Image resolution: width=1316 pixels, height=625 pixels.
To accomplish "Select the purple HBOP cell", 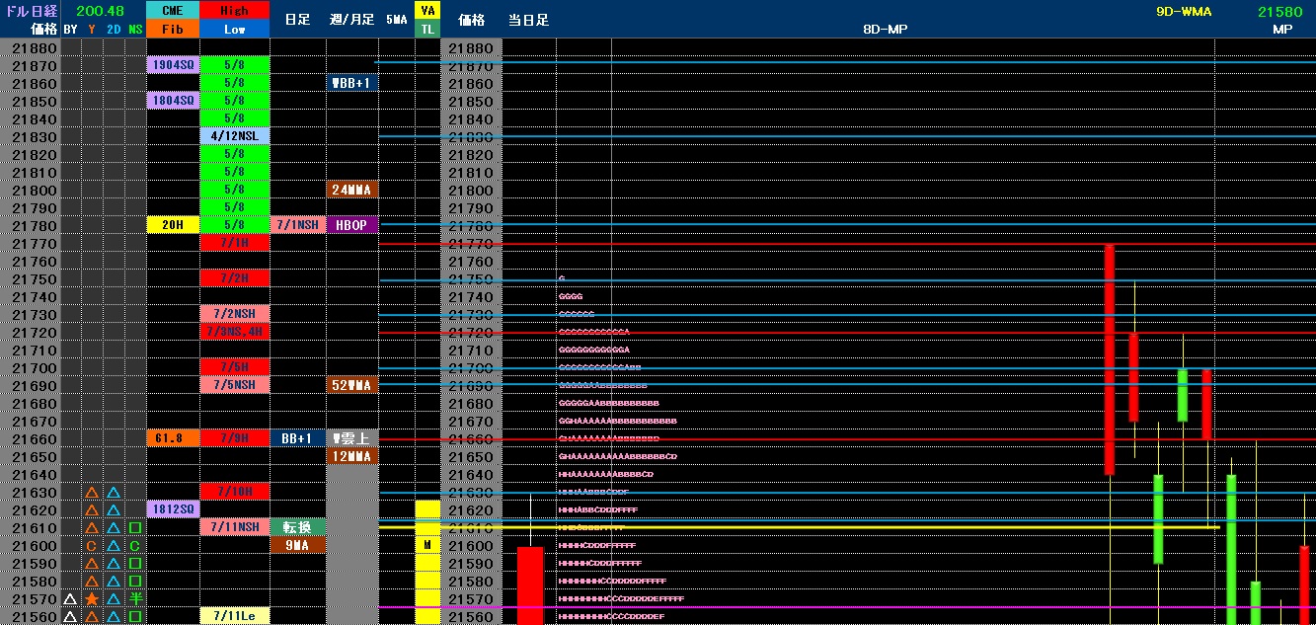I will (351, 225).
